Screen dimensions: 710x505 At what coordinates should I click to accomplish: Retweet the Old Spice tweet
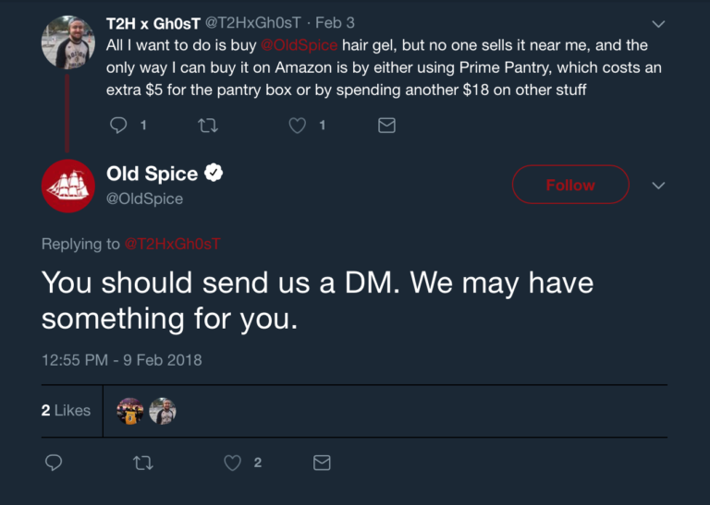click(x=143, y=463)
